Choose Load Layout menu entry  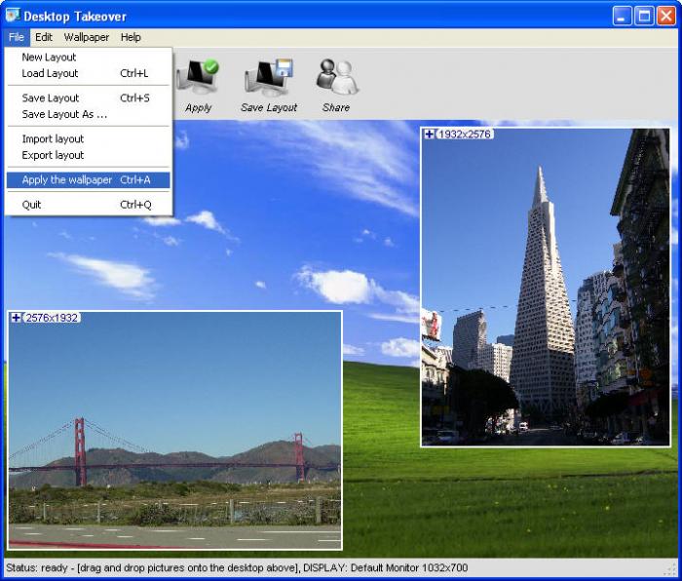point(50,73)
